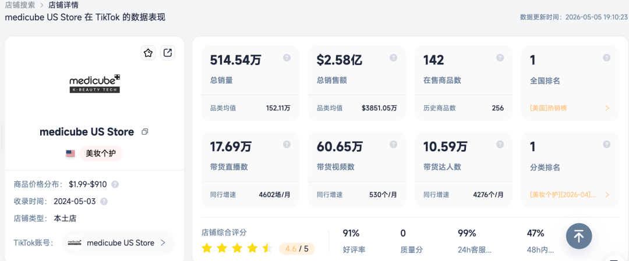
Task: Click the $2.58亿 total revenue value
Action: click(x=340, y=60)
